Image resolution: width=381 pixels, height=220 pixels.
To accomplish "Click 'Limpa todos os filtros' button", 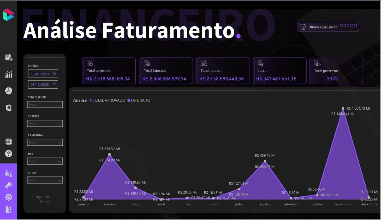I will [x=45, y=199].
